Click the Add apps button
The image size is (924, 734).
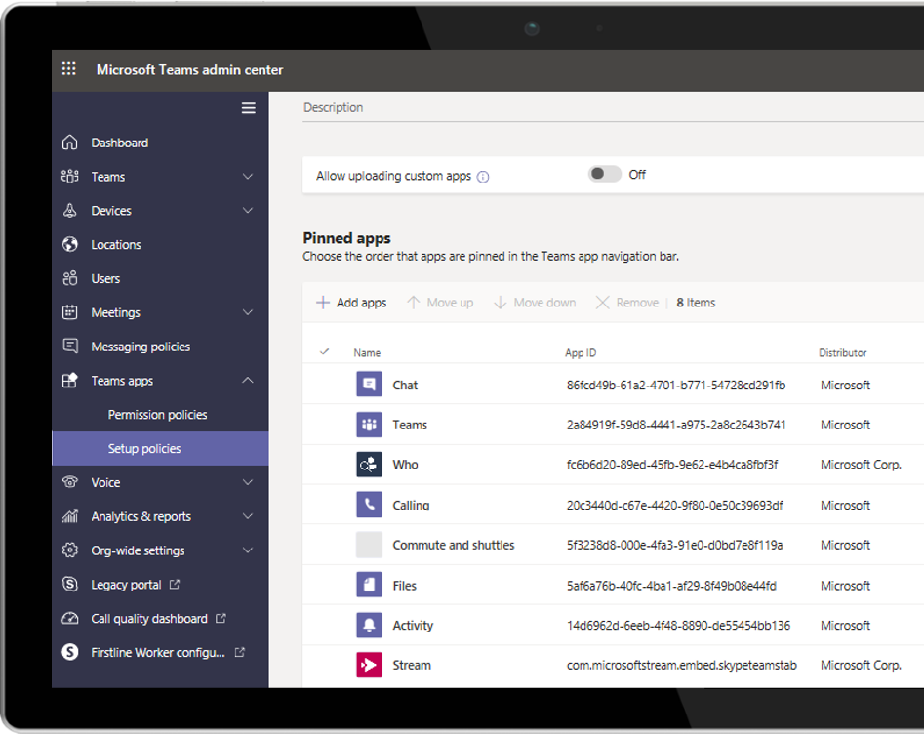(x=351, y=303)
